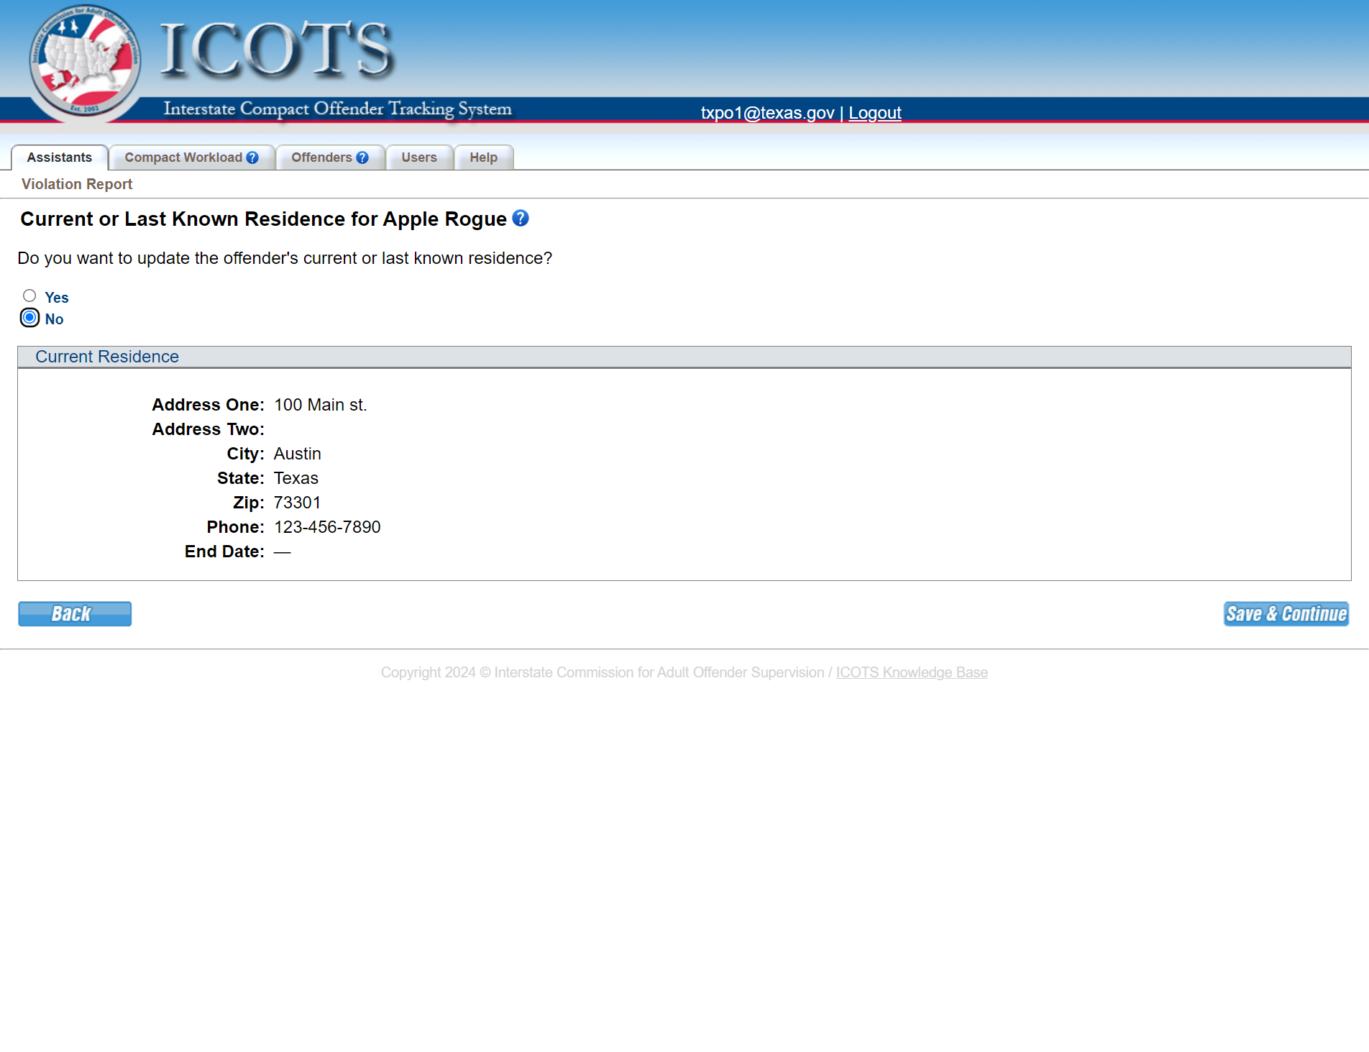Screen dimensions: 1369x1052
Task: Click help icon beside residence heading
Action: pyautogui.click(x=521, y=218)
